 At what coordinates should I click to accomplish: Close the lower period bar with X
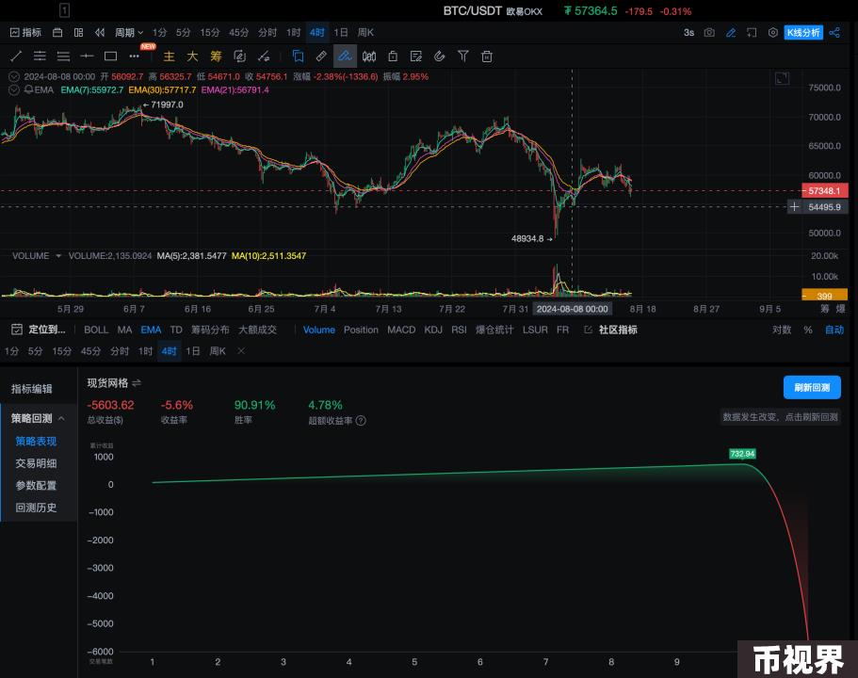pos(241,350)
